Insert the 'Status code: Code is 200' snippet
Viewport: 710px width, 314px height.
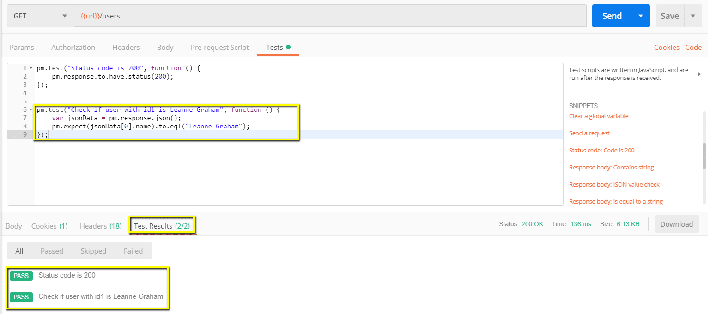tap(605, 151)
